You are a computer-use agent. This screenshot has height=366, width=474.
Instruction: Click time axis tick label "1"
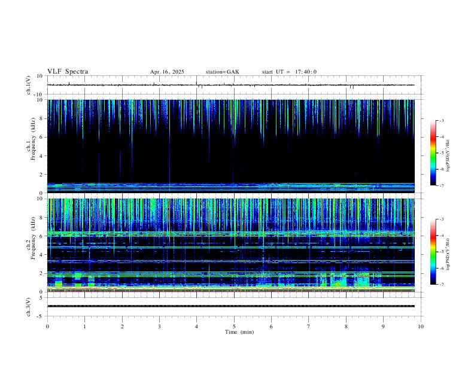84,327
